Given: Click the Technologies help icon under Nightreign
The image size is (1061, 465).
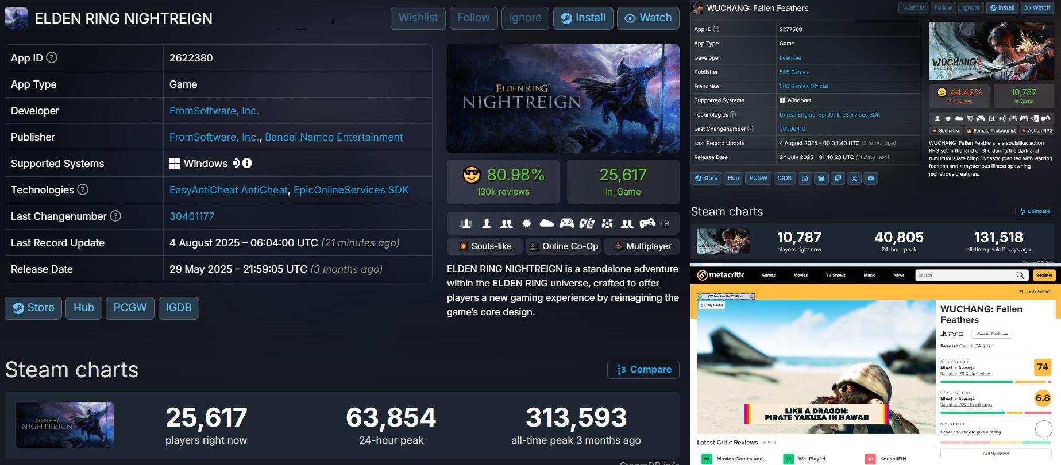Looking at the screenshot, I should click(x=83, y=189).
